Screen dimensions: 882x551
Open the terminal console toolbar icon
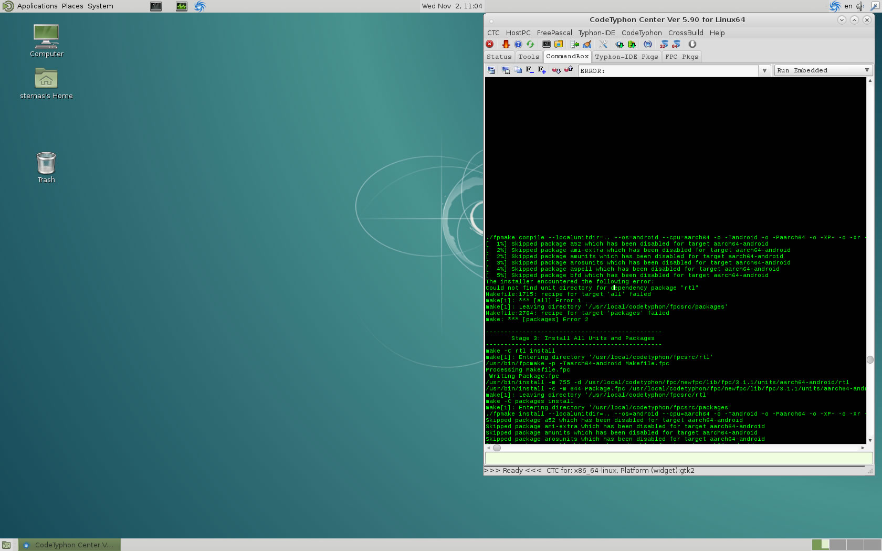547,44
